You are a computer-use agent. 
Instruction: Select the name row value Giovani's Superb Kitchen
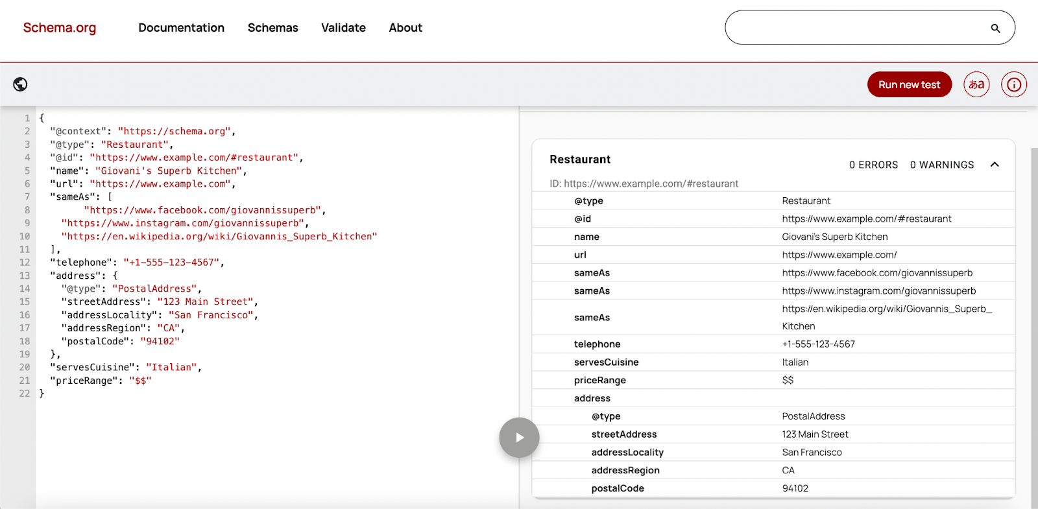click(x=835, y=237)
